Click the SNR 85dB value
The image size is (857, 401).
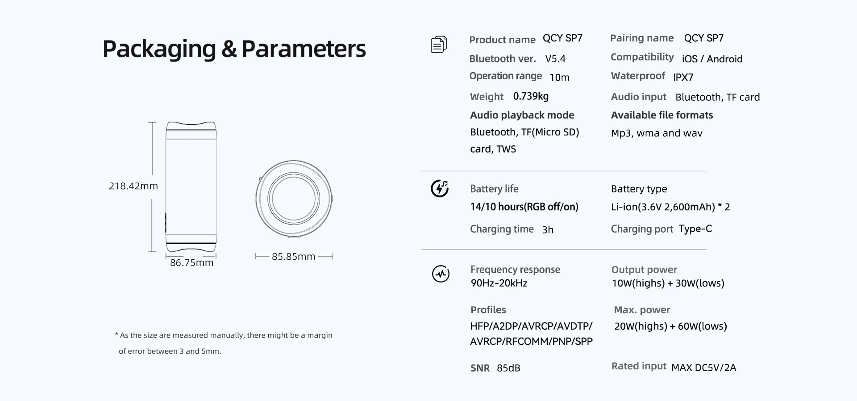tap(508, 368)
